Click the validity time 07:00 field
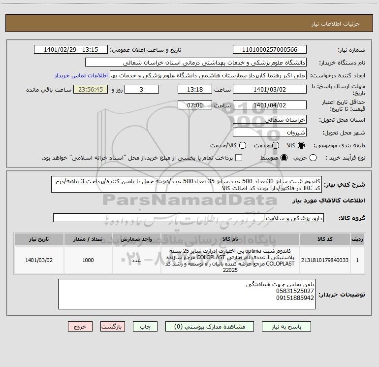 (195, 105)
